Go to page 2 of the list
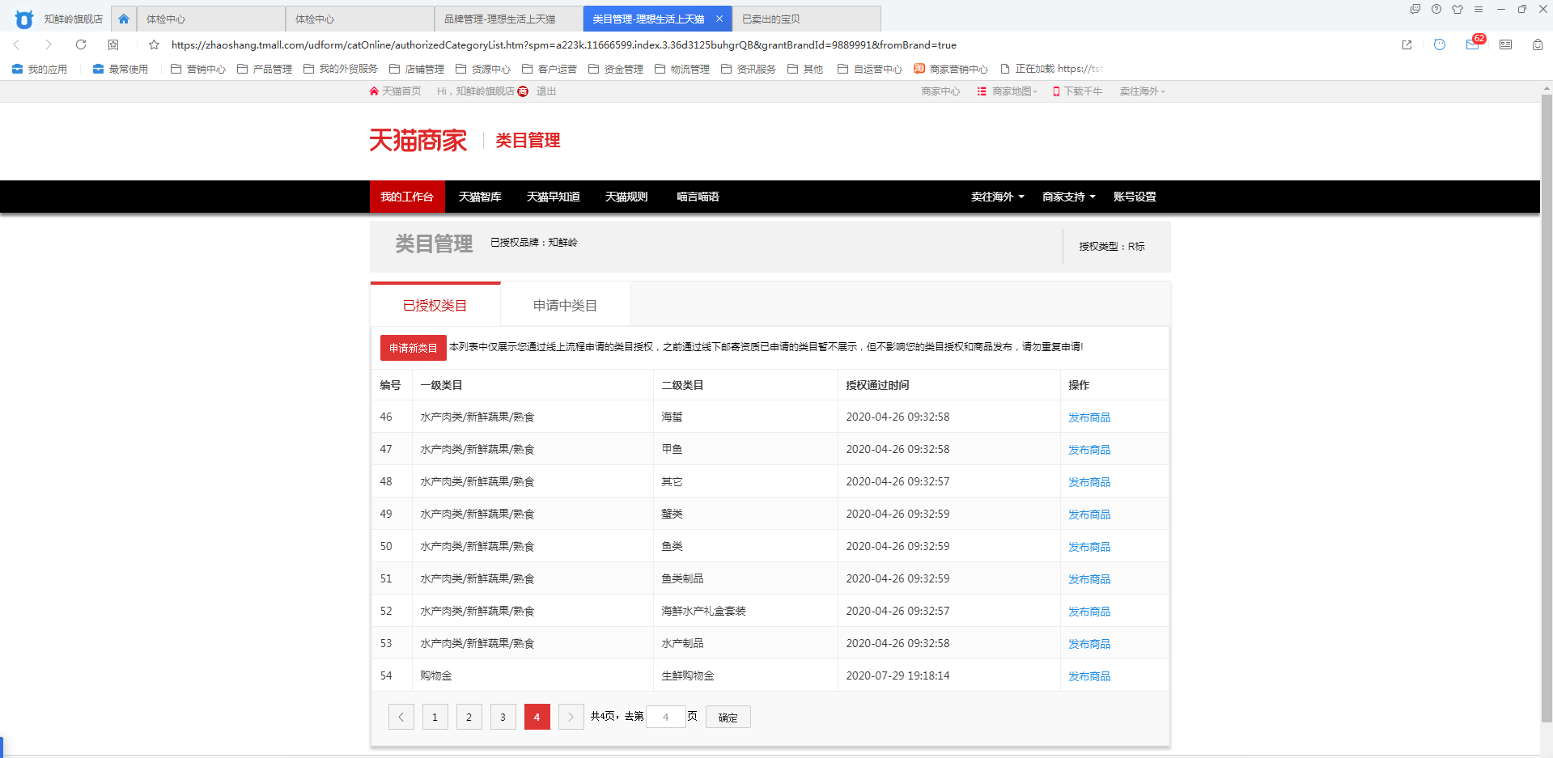Viewport: 1553px width, 758px height. (x=469, y=717)
